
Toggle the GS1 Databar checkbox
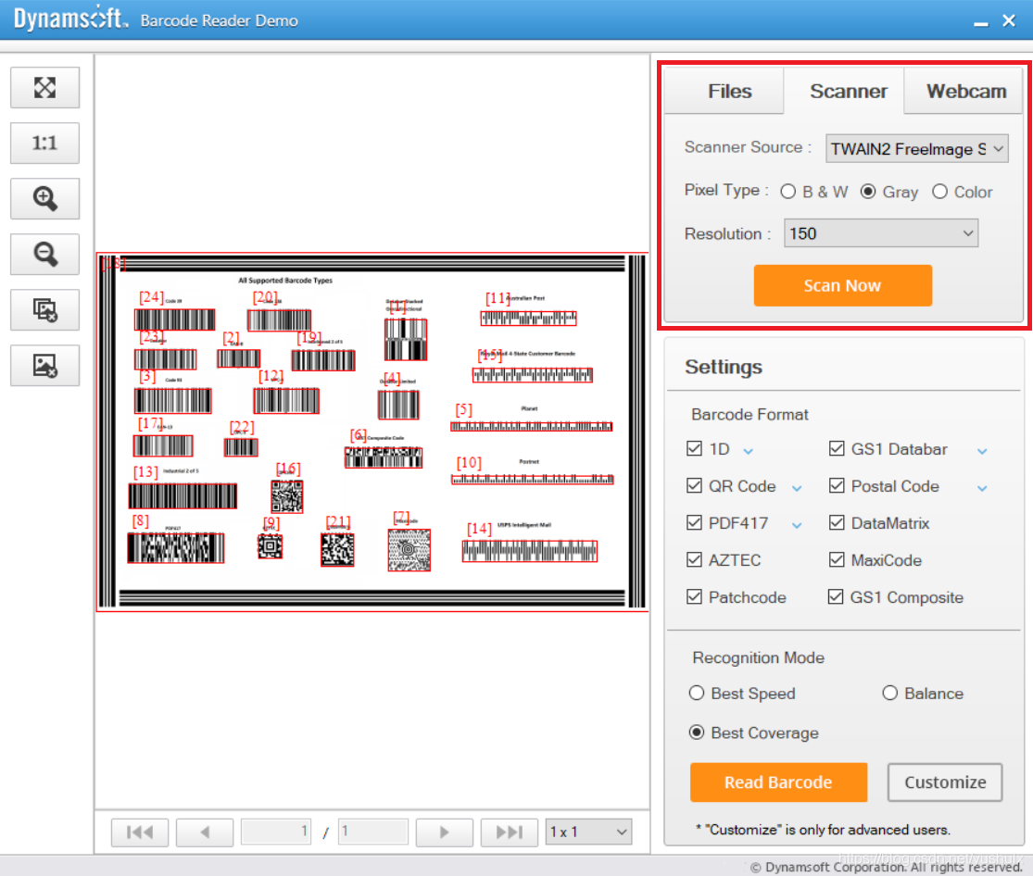(x=837, y=448)
